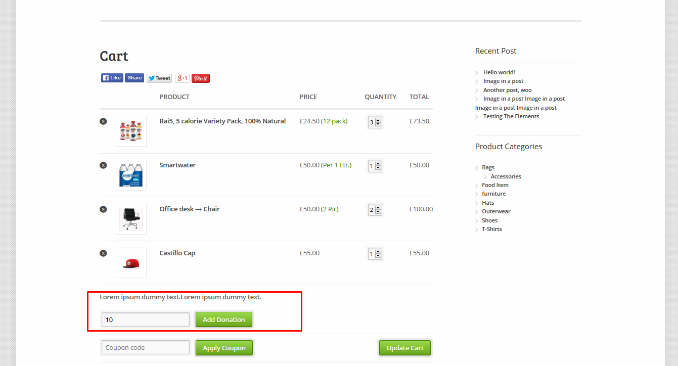Image resolution: width=678 pixels, height=366 pixels.
Task: Click the Coupon code input field
Action: (x=145, y=347)
